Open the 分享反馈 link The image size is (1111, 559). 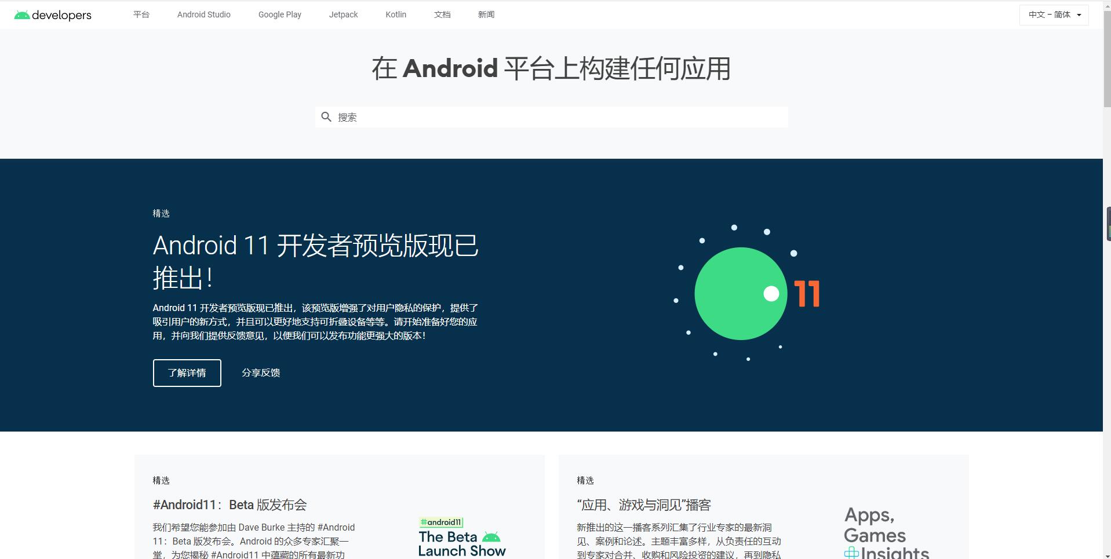coord(261,372)
